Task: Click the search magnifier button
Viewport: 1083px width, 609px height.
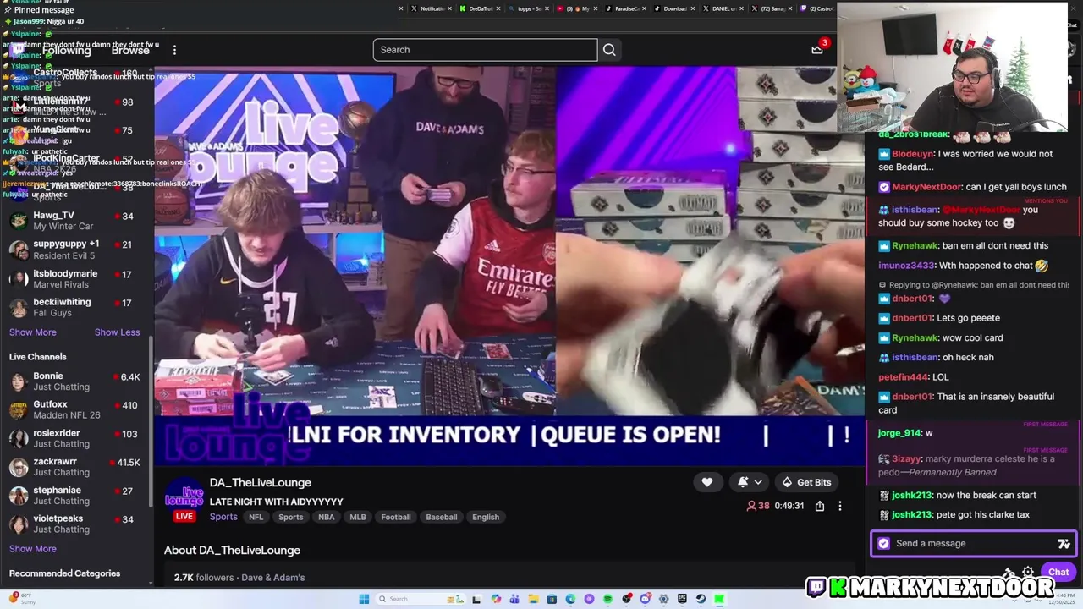Action: (609, 50)
